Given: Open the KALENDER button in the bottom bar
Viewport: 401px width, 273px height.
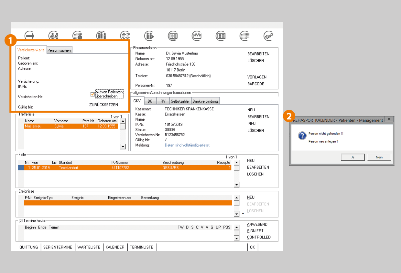Looking at the screenshot, I should coord(115,247).
